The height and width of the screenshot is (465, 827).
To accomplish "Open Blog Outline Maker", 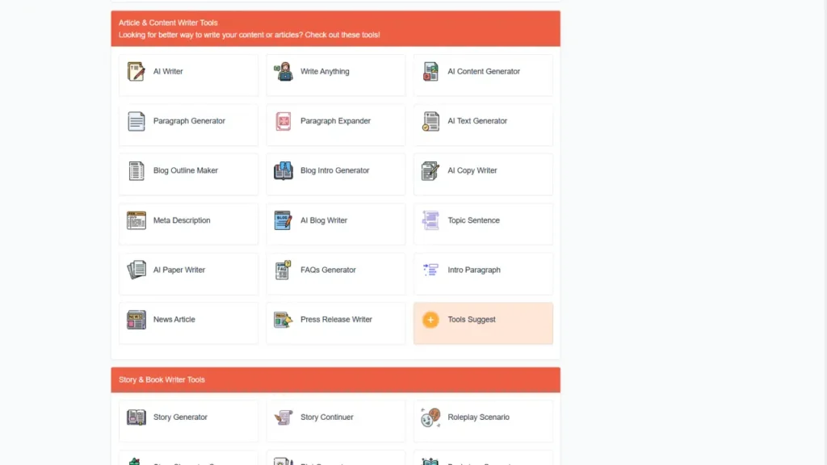I will [188, 174].
